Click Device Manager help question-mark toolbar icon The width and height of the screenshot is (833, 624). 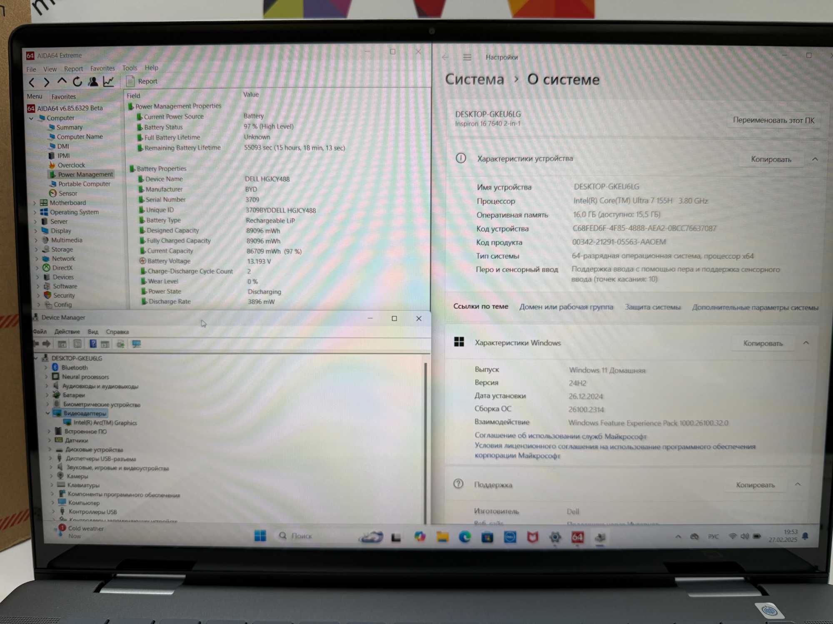point(93,344)
